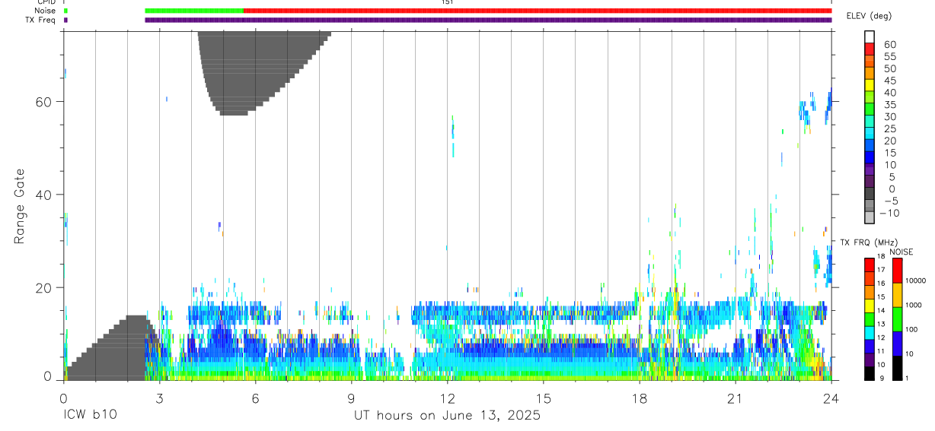Click the red segment of the Noise bar
The image size is (935, 431).
point(538,11)
